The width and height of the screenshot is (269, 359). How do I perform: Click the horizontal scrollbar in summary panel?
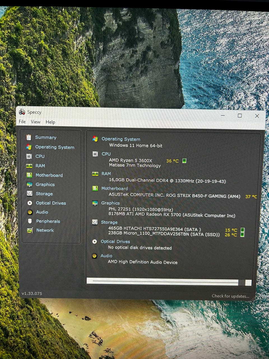165,282
